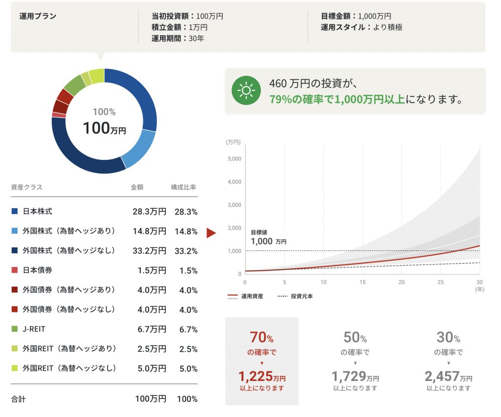Click the 外国株式（為替ヘッジなし） row
501x417 pixels.
click(104, 251)
